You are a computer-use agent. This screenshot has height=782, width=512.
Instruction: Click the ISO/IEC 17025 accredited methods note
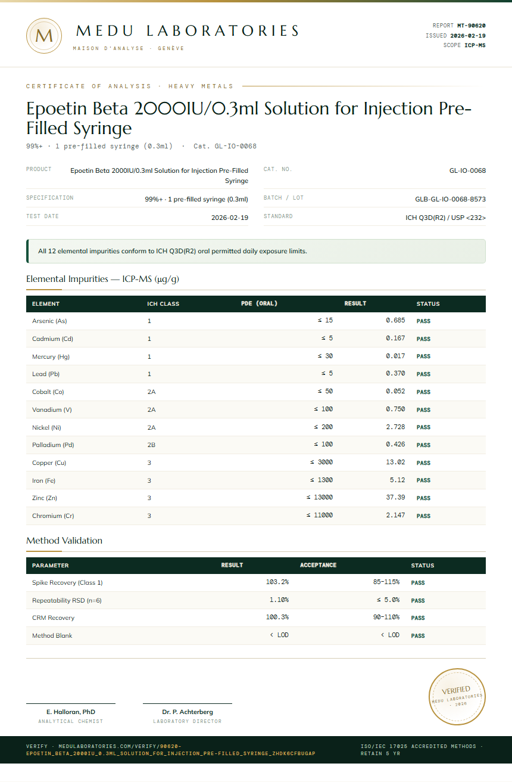click(x=423, y=749)
